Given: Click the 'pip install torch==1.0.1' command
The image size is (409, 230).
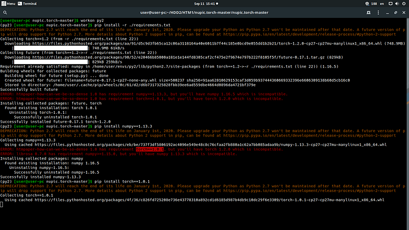Looking at the screenshot, I should pyautogui.click(x=122, y=181).
